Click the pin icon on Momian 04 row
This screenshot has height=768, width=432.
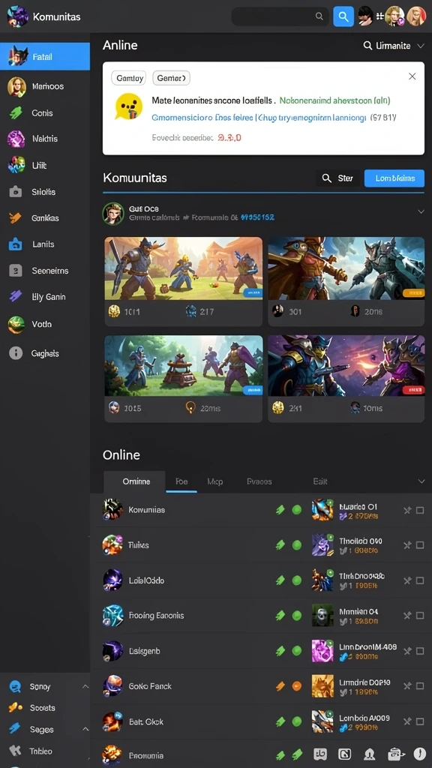pos(407,616)
